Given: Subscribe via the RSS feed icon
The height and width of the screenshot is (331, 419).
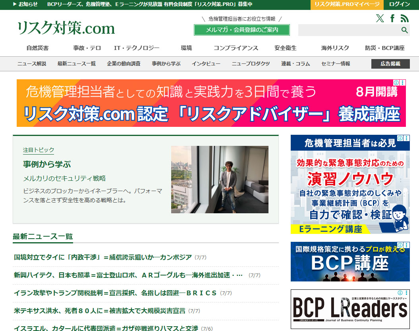Looking at the screenshot, I should (x=404, y=18).
